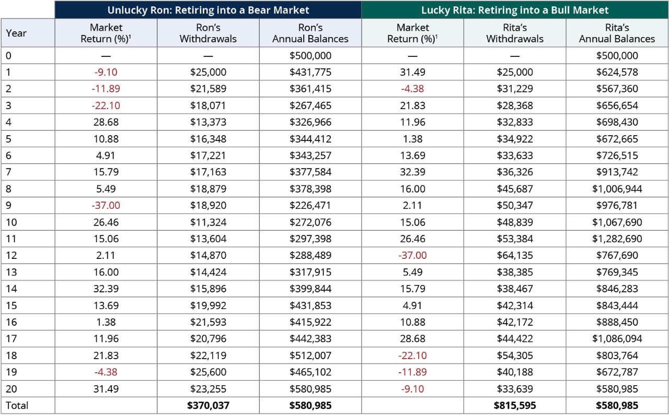Viewport: 669px width, 415px height.
Task: Select the balance $288,489
Action: [310, 255]
